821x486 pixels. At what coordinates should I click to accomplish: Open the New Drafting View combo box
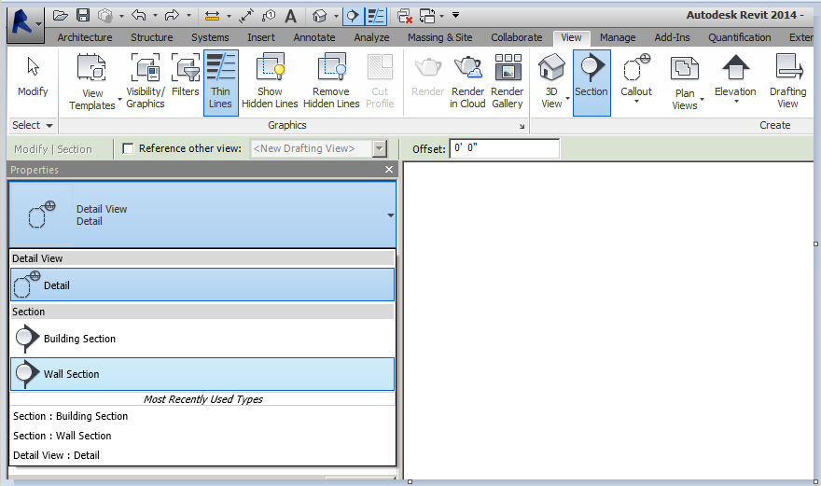[318, 148]
